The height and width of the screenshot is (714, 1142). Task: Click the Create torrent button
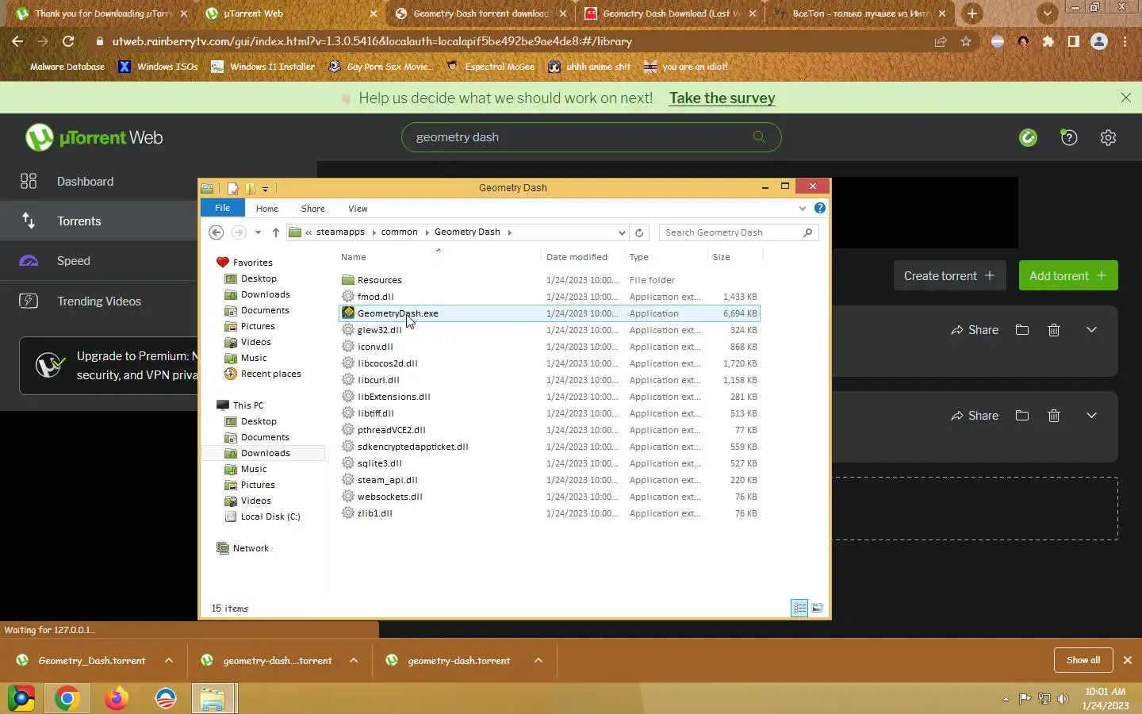coord(949,275)
